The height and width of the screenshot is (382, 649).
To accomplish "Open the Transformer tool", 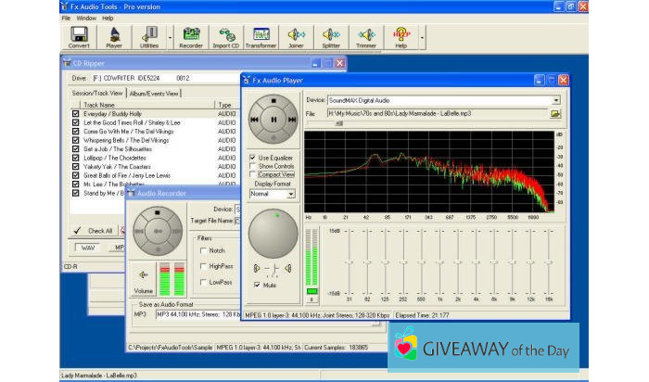I will click(x=261, y=37).
